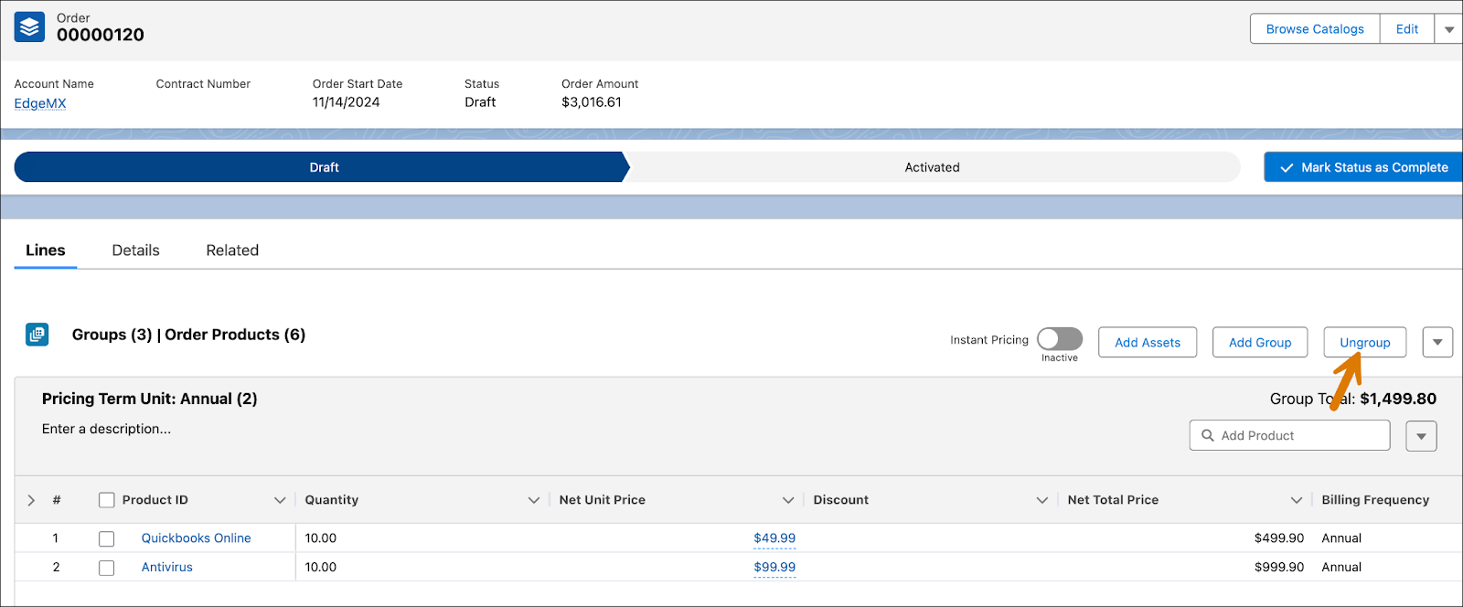Select the Quickbooks Online row checkbox

point(107,538)
